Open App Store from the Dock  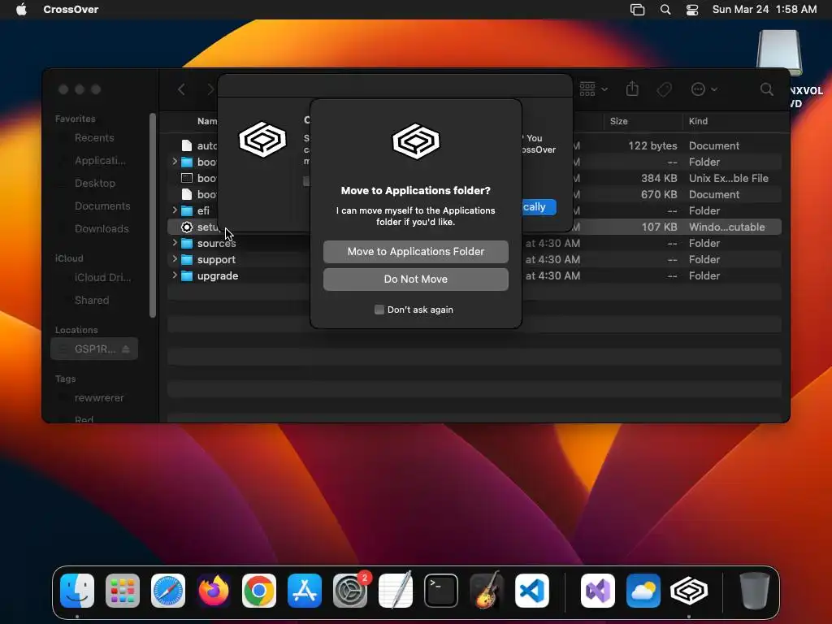click(x=305, y=591)
